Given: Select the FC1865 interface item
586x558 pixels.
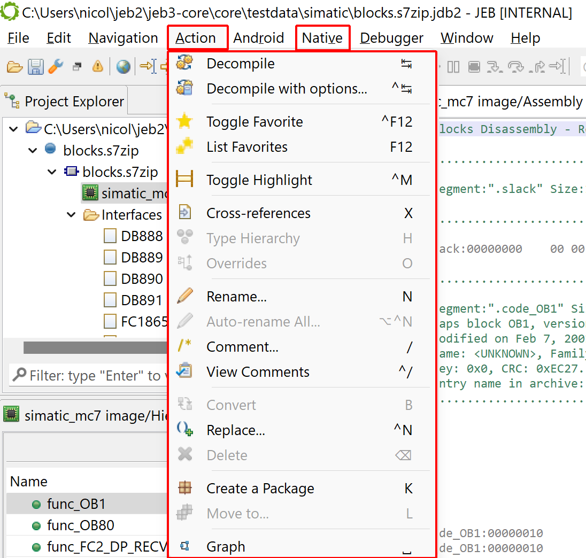Looking at the screenshot, I should 136,321.
